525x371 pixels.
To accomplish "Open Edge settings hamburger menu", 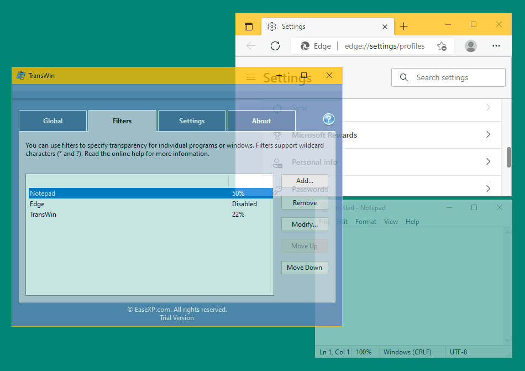I will 251,77.
